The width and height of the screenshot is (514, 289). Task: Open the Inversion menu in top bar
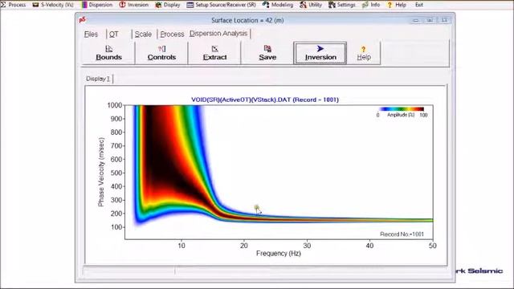click(133, 5)
